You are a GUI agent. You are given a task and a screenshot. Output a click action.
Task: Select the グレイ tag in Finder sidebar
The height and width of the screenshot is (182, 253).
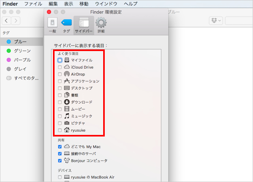[x=22, y=69]
